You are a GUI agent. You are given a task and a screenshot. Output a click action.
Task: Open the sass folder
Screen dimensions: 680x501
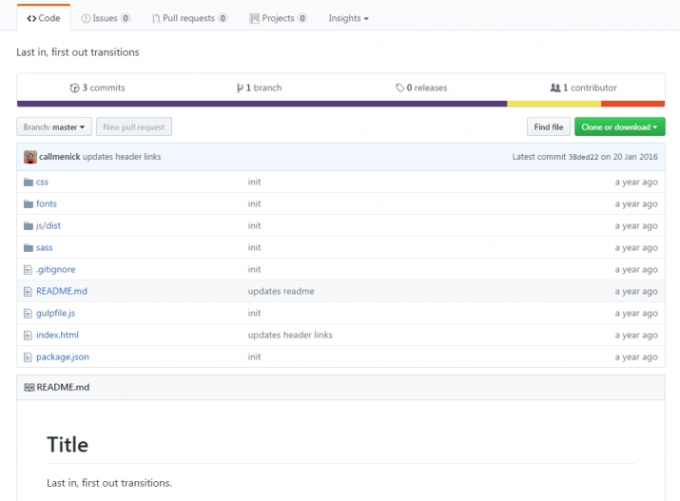tap(45, 247)
